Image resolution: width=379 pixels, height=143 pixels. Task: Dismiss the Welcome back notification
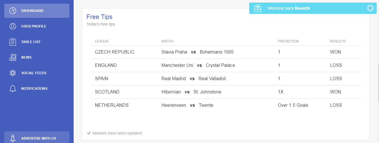coord(370,8)
